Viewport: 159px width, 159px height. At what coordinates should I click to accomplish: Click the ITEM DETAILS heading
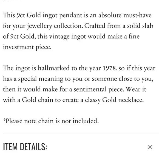[25, 147]
